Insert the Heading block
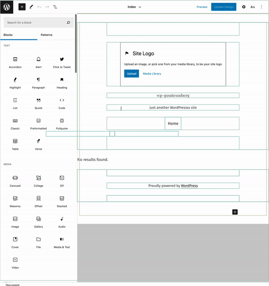269x286 pixels. click(x=62, y=83)
